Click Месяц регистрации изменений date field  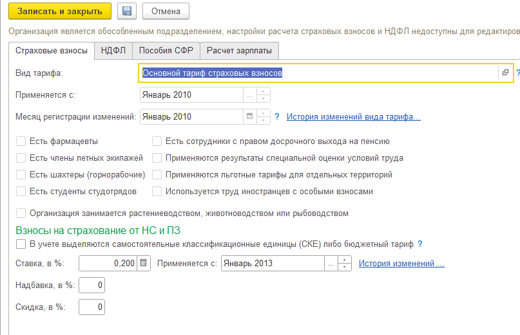coord(191,116)
